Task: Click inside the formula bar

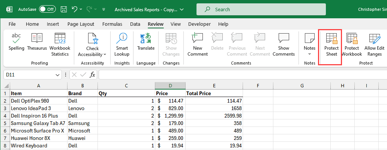Action: coord(243,75)
